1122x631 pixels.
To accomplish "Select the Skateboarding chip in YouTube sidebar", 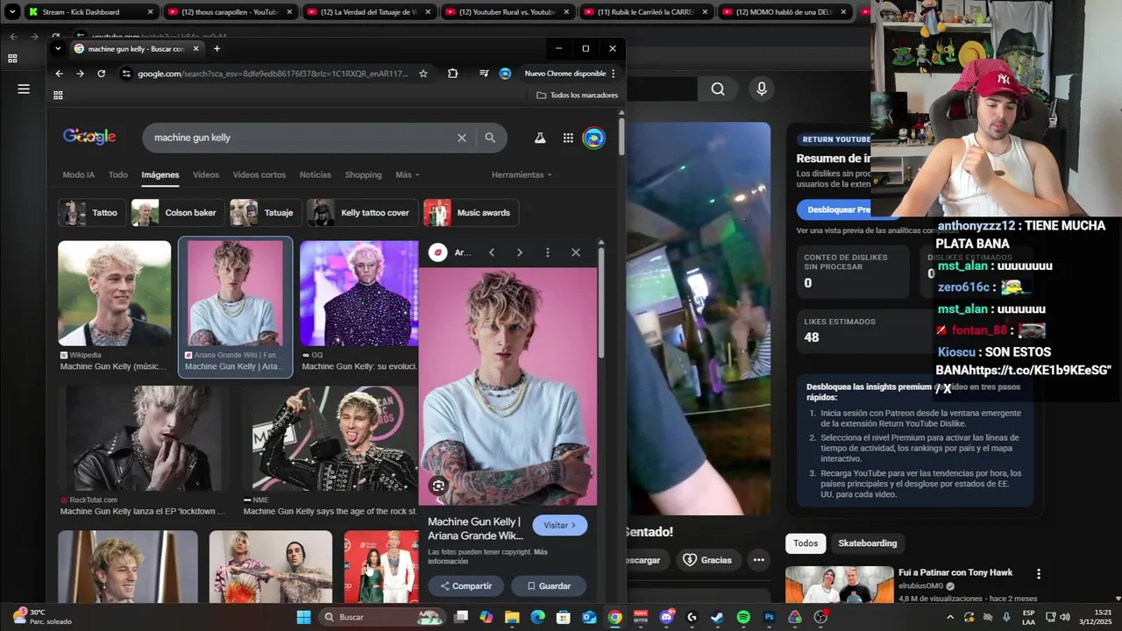I will [x=867, y=543].
